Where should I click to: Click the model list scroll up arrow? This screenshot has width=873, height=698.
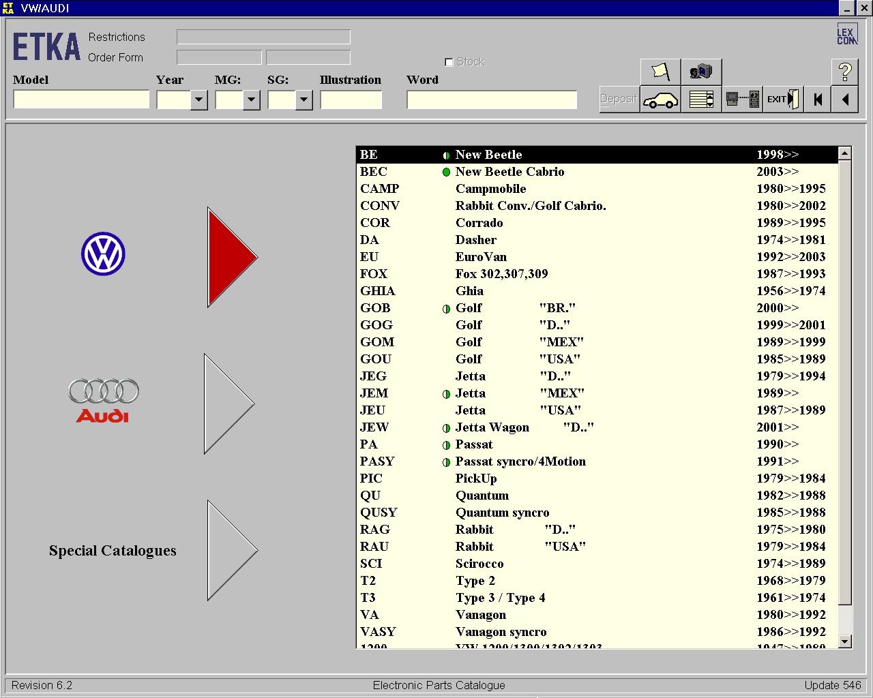845,153
